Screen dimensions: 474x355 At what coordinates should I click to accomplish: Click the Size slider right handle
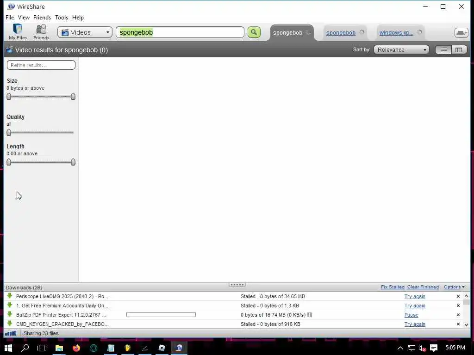[x=73, y=97]
